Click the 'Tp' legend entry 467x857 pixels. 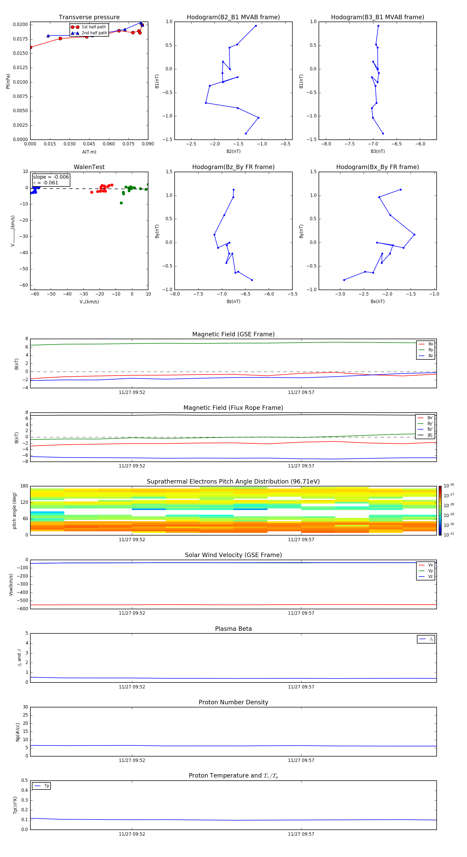pyautogui.click(x=42, y=786)
